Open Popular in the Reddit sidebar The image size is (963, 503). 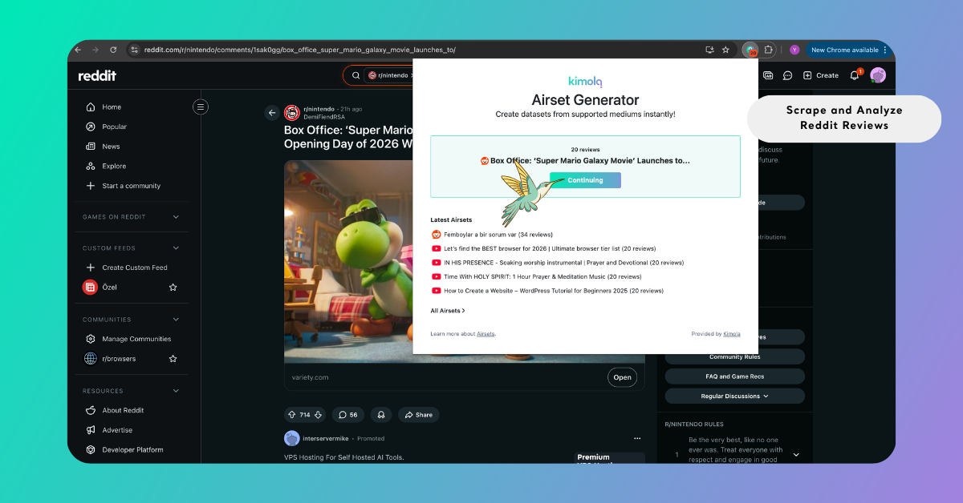[114, 127]
